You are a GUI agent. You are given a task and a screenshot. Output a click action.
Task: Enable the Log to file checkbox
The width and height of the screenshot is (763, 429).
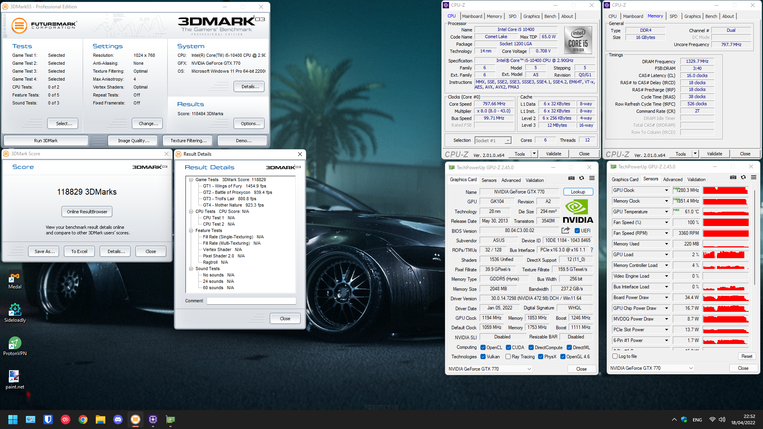615,356
